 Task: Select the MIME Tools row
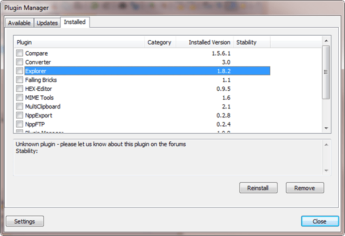click(143, 98)
